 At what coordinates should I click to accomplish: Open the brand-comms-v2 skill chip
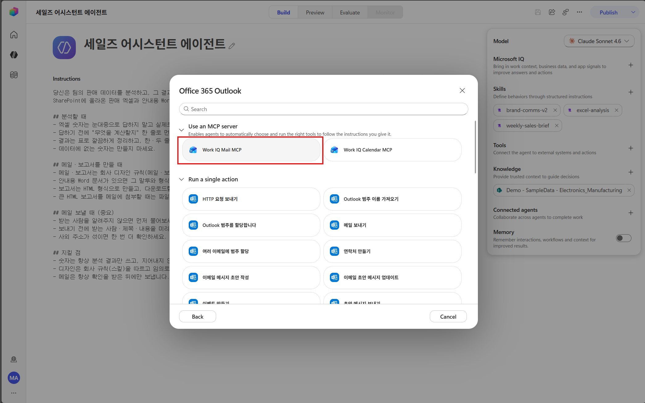(x=527, y=110)
